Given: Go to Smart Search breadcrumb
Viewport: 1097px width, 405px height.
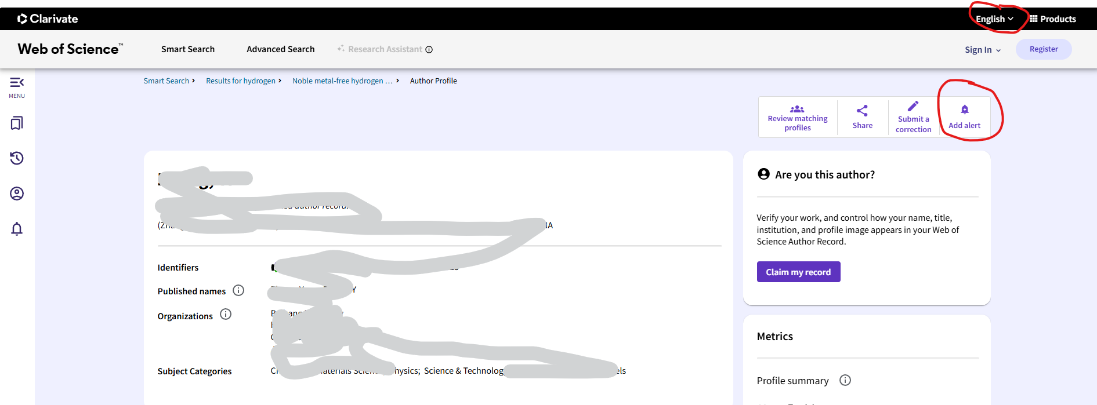Looking at the screenshot, I should 166,81.
